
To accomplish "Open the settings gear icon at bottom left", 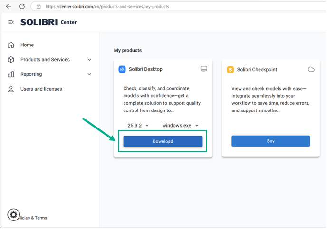I will 14,215.
